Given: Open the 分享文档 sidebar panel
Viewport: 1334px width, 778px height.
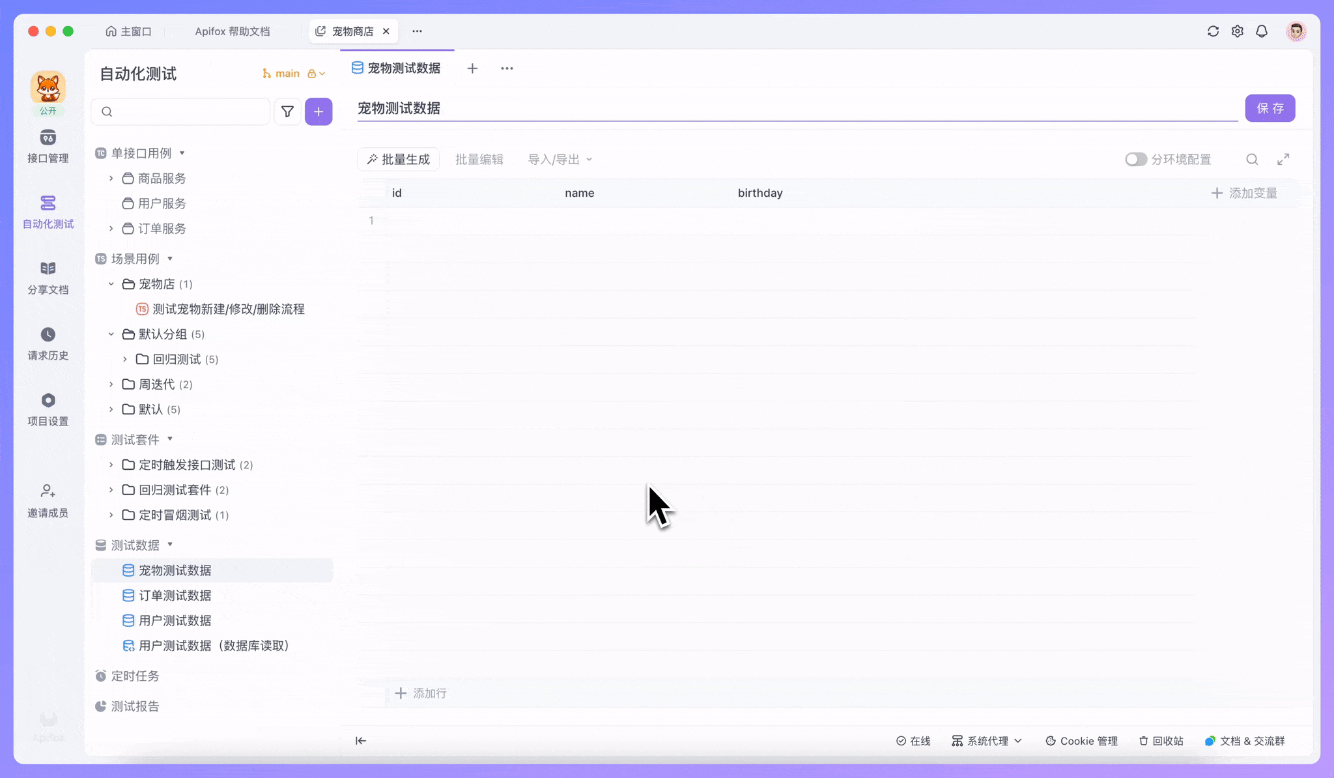Looking at the screenshot, I should click(x=48, y=276).
